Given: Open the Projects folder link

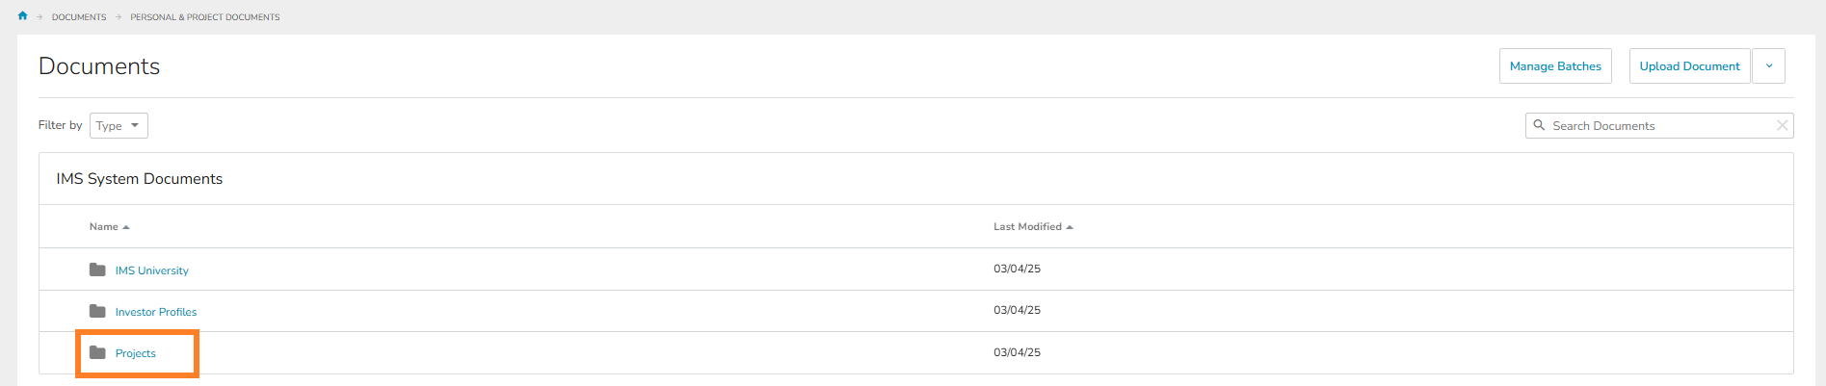Looking at the screenshot, I should pyautogui.click(x=136, y=353).
